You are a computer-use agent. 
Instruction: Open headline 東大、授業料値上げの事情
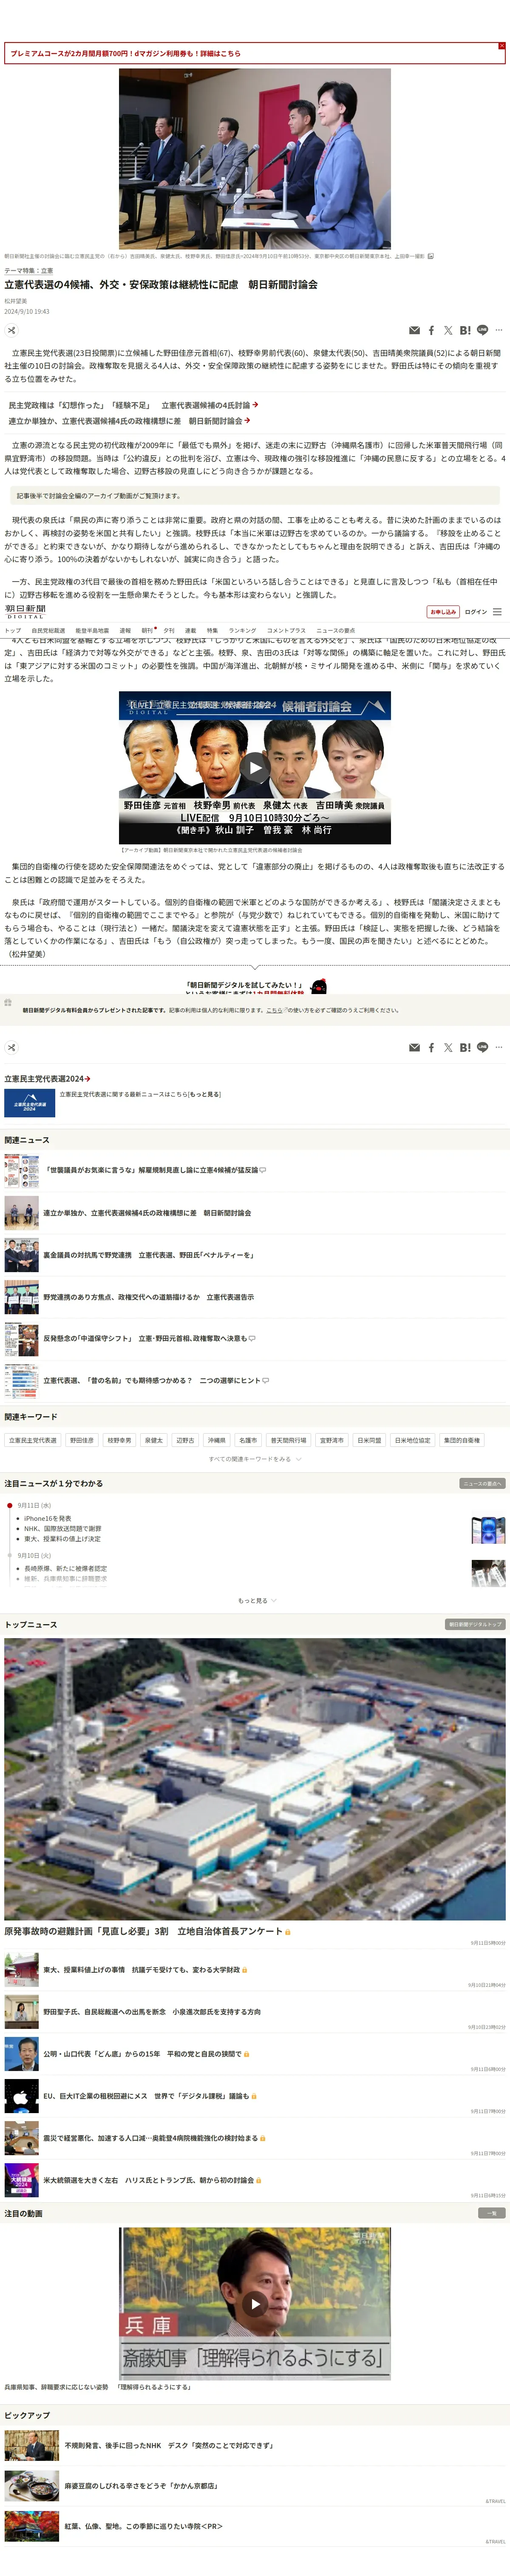coord(142,1971)
